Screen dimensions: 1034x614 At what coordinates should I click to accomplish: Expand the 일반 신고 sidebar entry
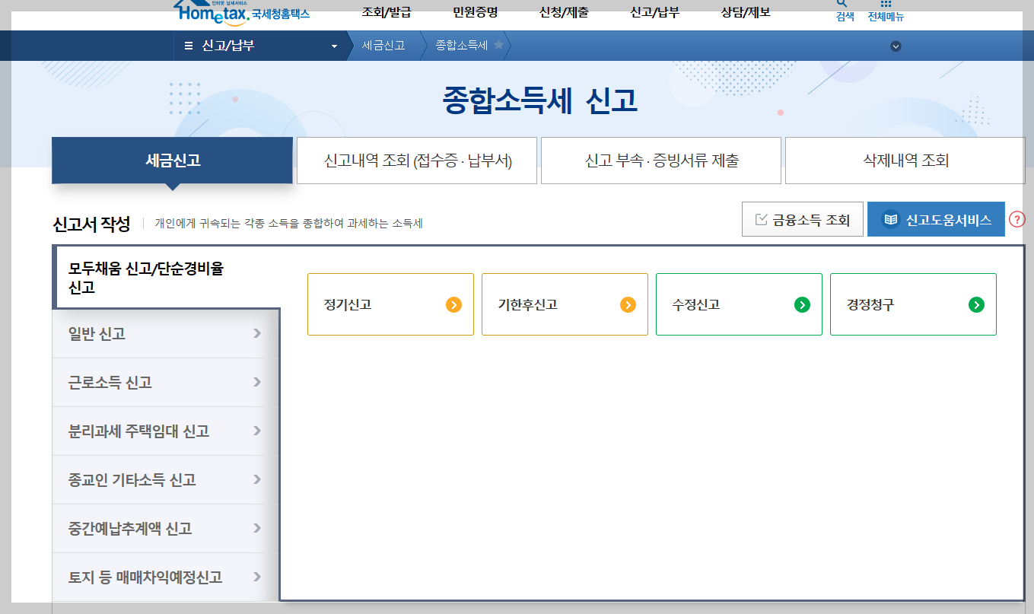[x=162, y=332]
